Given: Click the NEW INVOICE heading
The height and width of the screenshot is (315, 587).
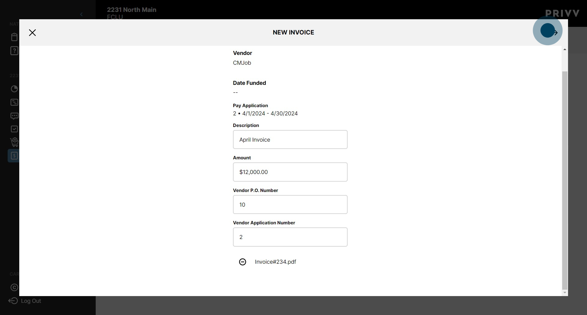Looking at the screenshot, I should 293,32.
